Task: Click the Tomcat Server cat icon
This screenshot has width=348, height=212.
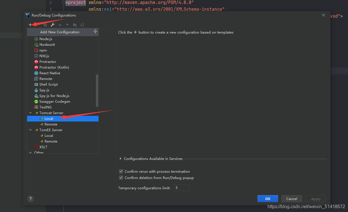Action: point(36,113)
